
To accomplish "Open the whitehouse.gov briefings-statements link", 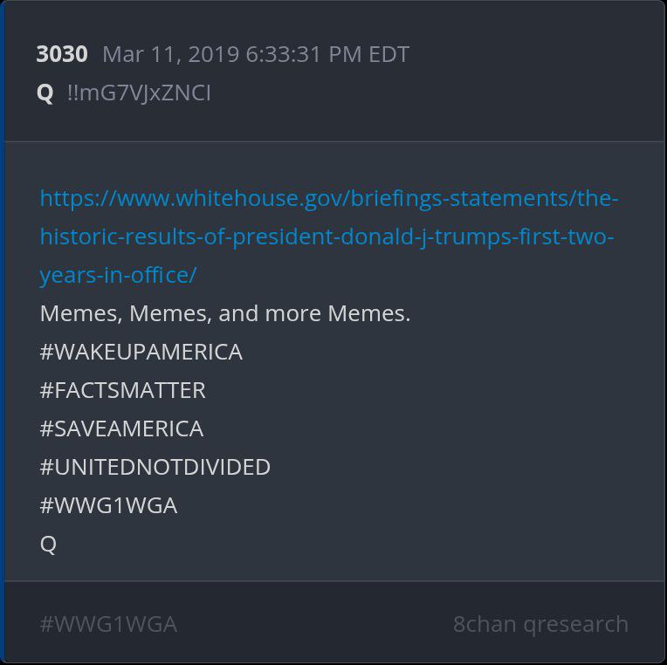I will click(x=328, y=198).
